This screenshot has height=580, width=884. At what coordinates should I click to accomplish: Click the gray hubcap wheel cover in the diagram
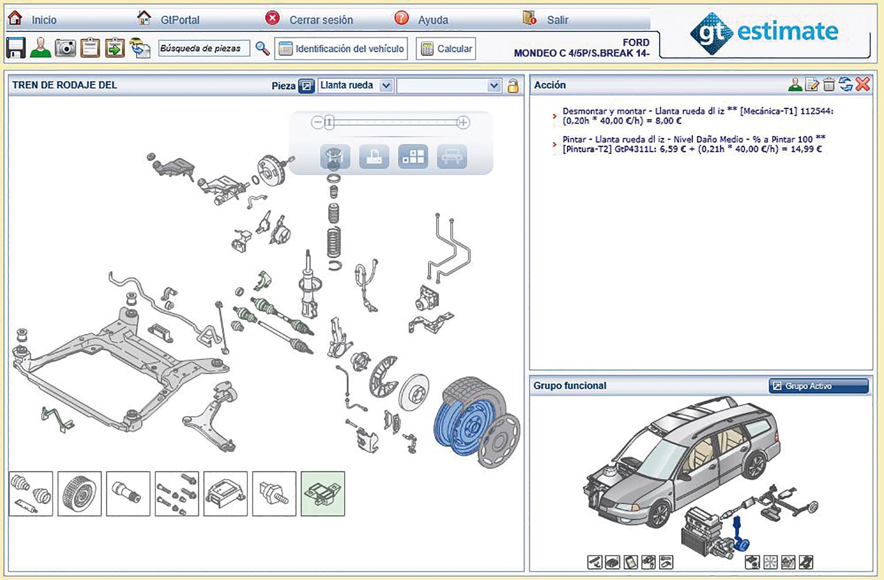click(x=499, y=440)
